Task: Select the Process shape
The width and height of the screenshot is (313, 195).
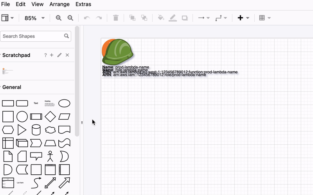Action: point(36,117)
